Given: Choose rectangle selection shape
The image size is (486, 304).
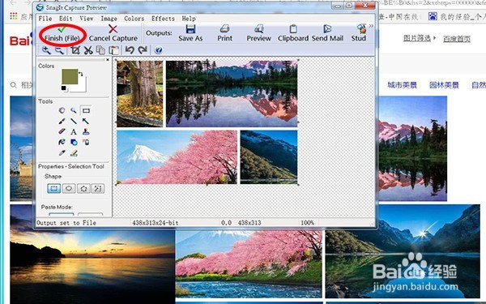Looking at the screenshot, I should click(54, 188).
